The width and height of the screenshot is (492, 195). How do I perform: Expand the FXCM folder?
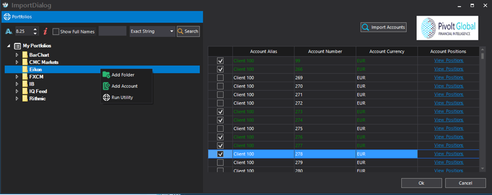pyautogui.click(x=17, y=76)
